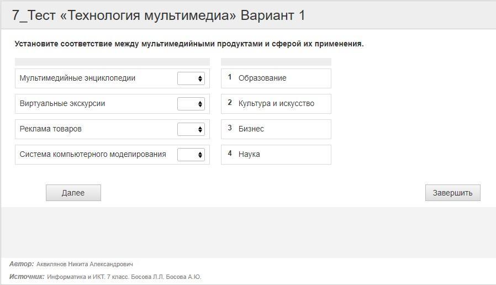This screenshot has width=496, height=285.
Task: Select the Образование answer option
Action: pos(276,78)
